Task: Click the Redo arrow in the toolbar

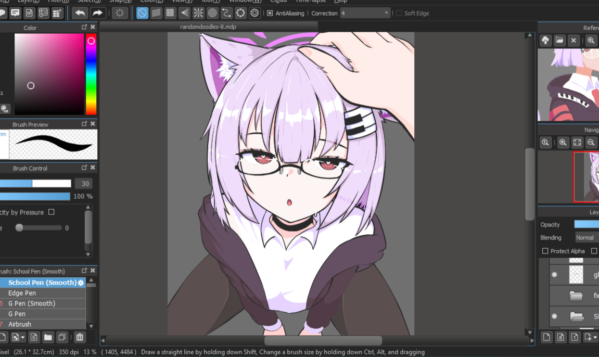Action: coord(97,13)
